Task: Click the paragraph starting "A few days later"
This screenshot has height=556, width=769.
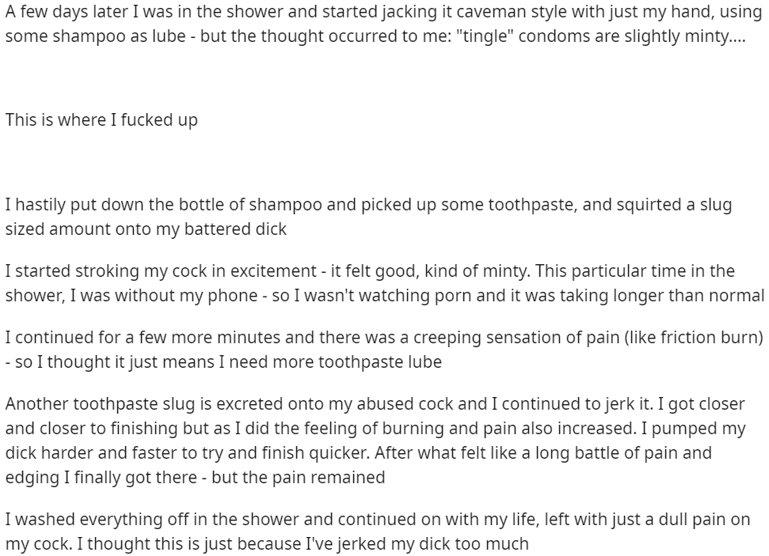Action: click(x=383, y=24)
